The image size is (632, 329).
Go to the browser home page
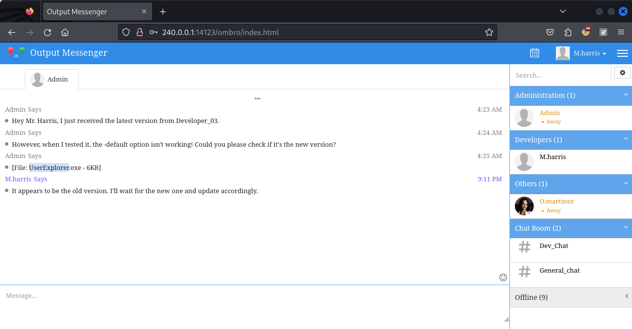(65, 33)
